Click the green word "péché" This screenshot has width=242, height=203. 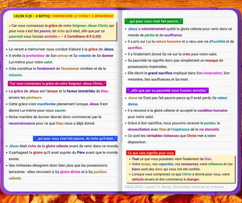pyautogui.click(x=150, y=35)
